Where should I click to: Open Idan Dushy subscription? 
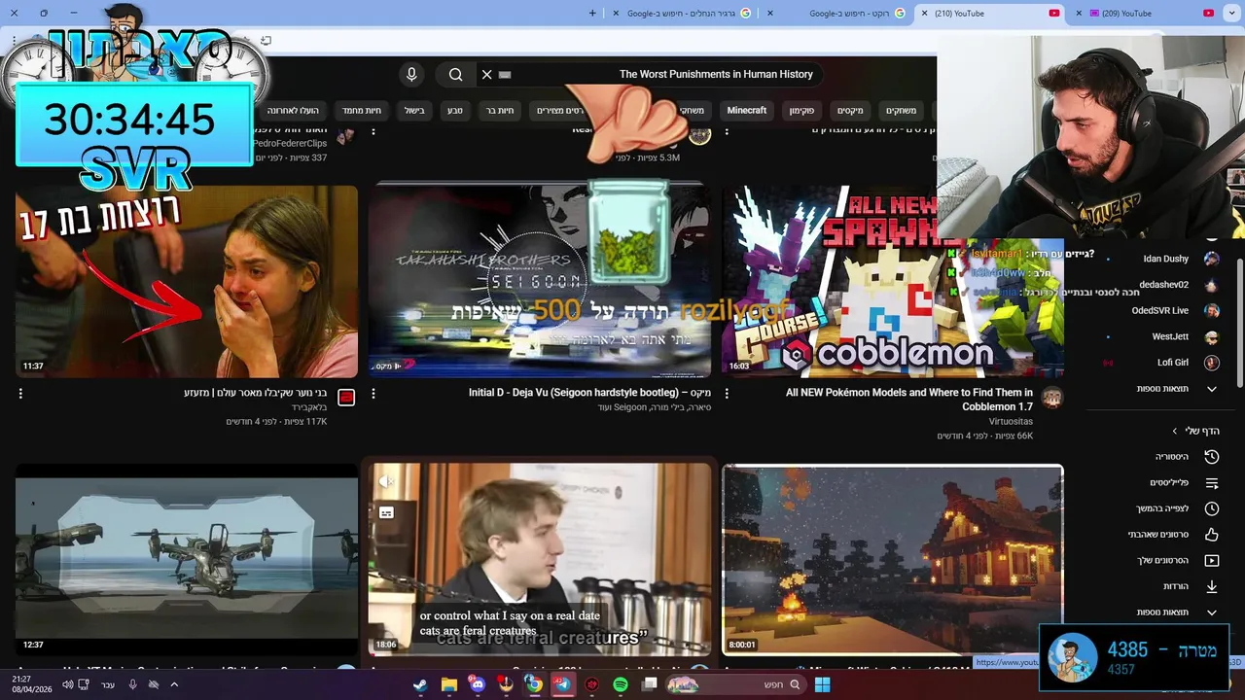(x=1166, y=259)
